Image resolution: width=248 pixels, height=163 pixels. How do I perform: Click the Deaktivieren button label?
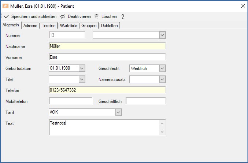pos(79,16)
